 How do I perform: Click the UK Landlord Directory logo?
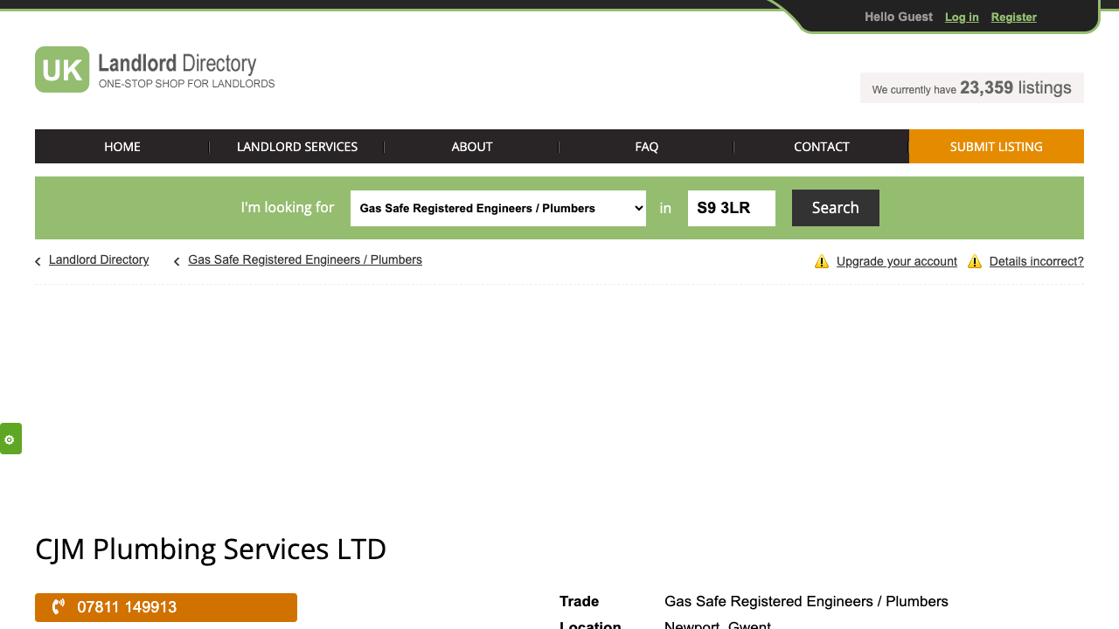click(154, 69)
